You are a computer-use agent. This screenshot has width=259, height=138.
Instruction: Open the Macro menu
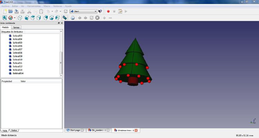click(x=47, y=6)
